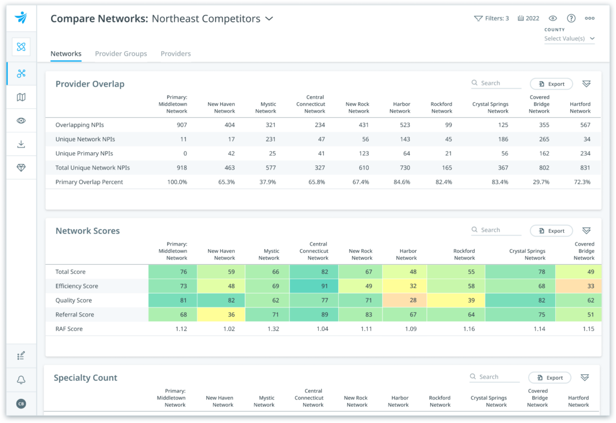Viewport: 616px width, 423px height.
Task: Open the Filters: 3 funnel icon
Action: tap(479, 18)
